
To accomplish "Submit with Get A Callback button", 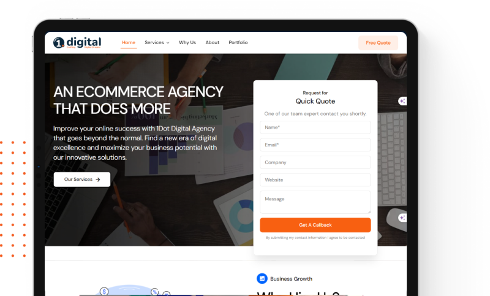I will pos(315,225).
